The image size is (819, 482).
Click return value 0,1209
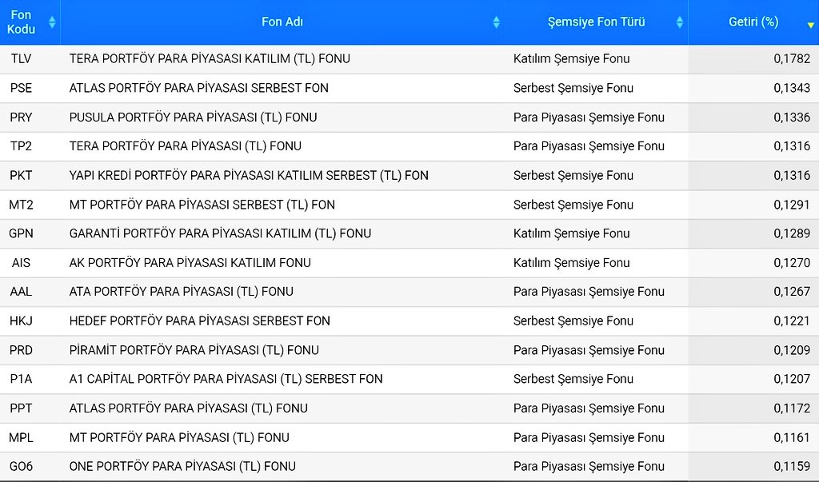point(792,350)
